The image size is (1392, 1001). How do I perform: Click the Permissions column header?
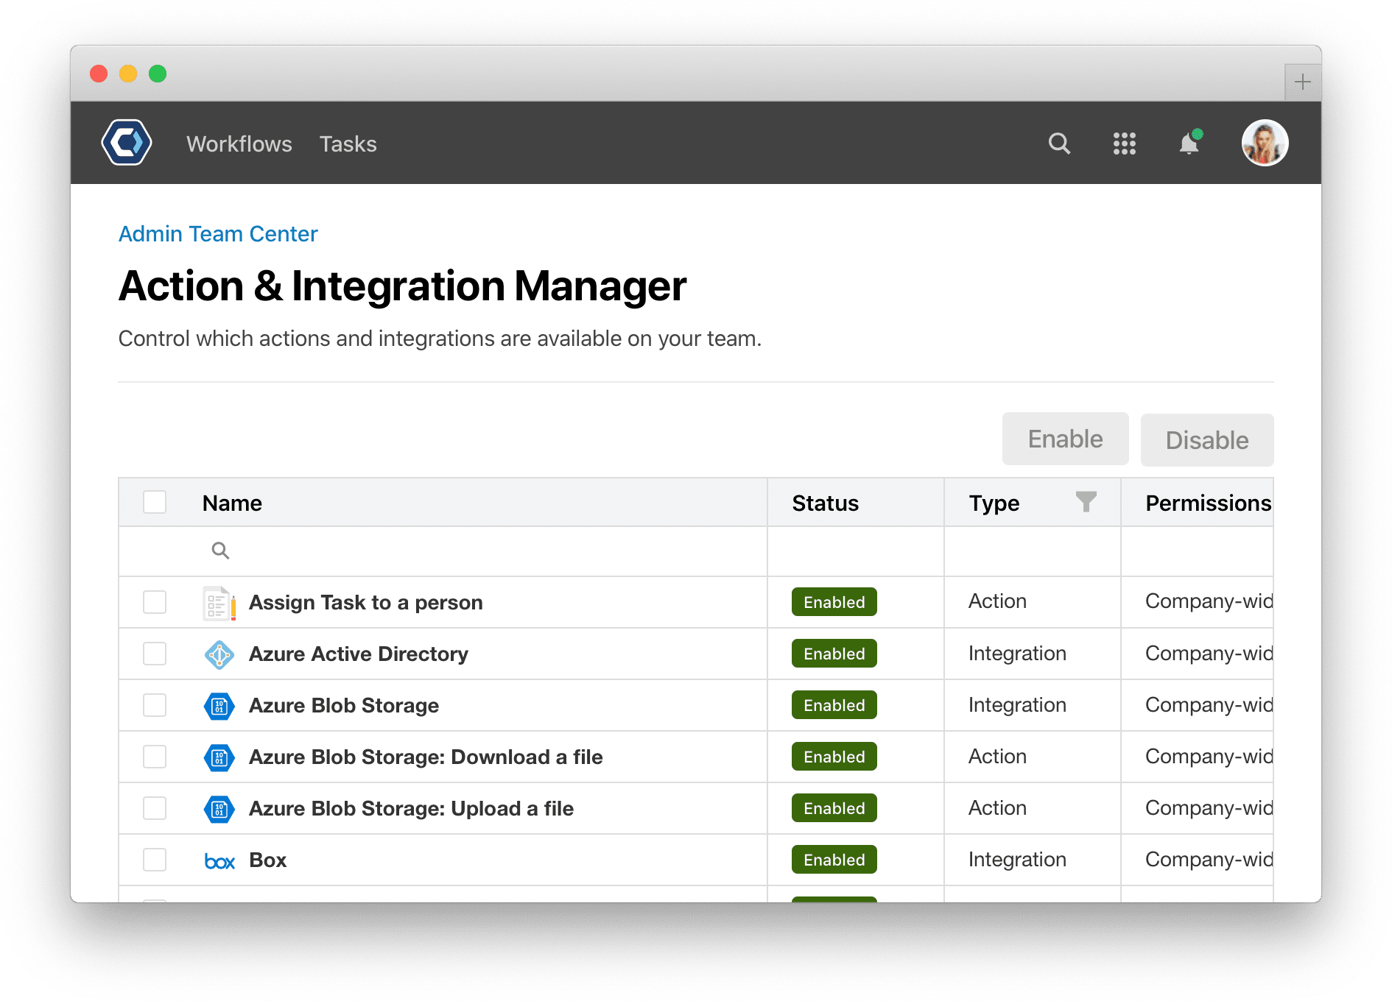pos(1208,503)
